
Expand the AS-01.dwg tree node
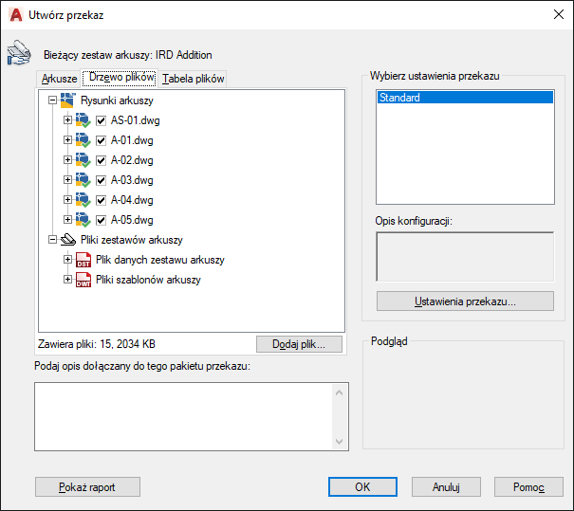(x=67, y=120)
